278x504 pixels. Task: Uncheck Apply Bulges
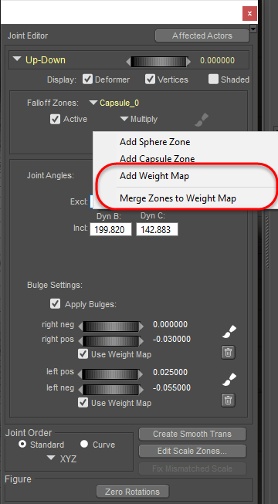(x=55, y=304)
